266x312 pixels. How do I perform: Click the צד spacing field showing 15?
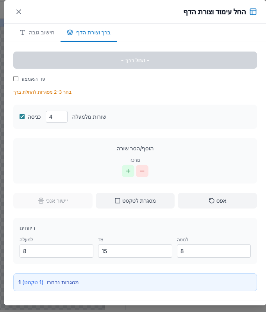(135, 251)
